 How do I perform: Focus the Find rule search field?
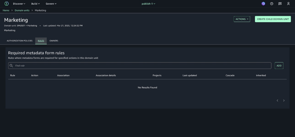tap(141, 66)
